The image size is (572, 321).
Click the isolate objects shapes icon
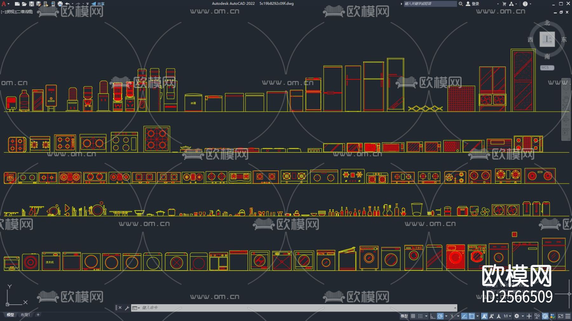point(537,316)
